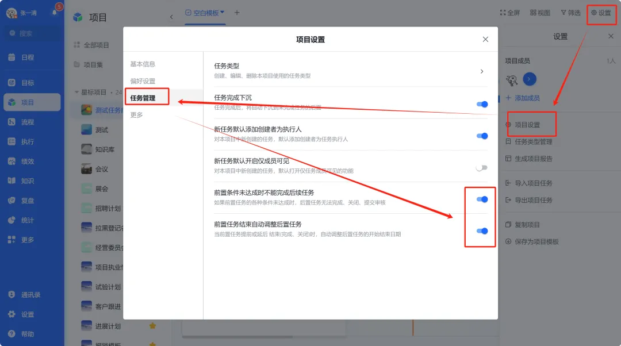Click the 设置 gear icon in left sidebar

pyautogui.click(x=11, y=314)
